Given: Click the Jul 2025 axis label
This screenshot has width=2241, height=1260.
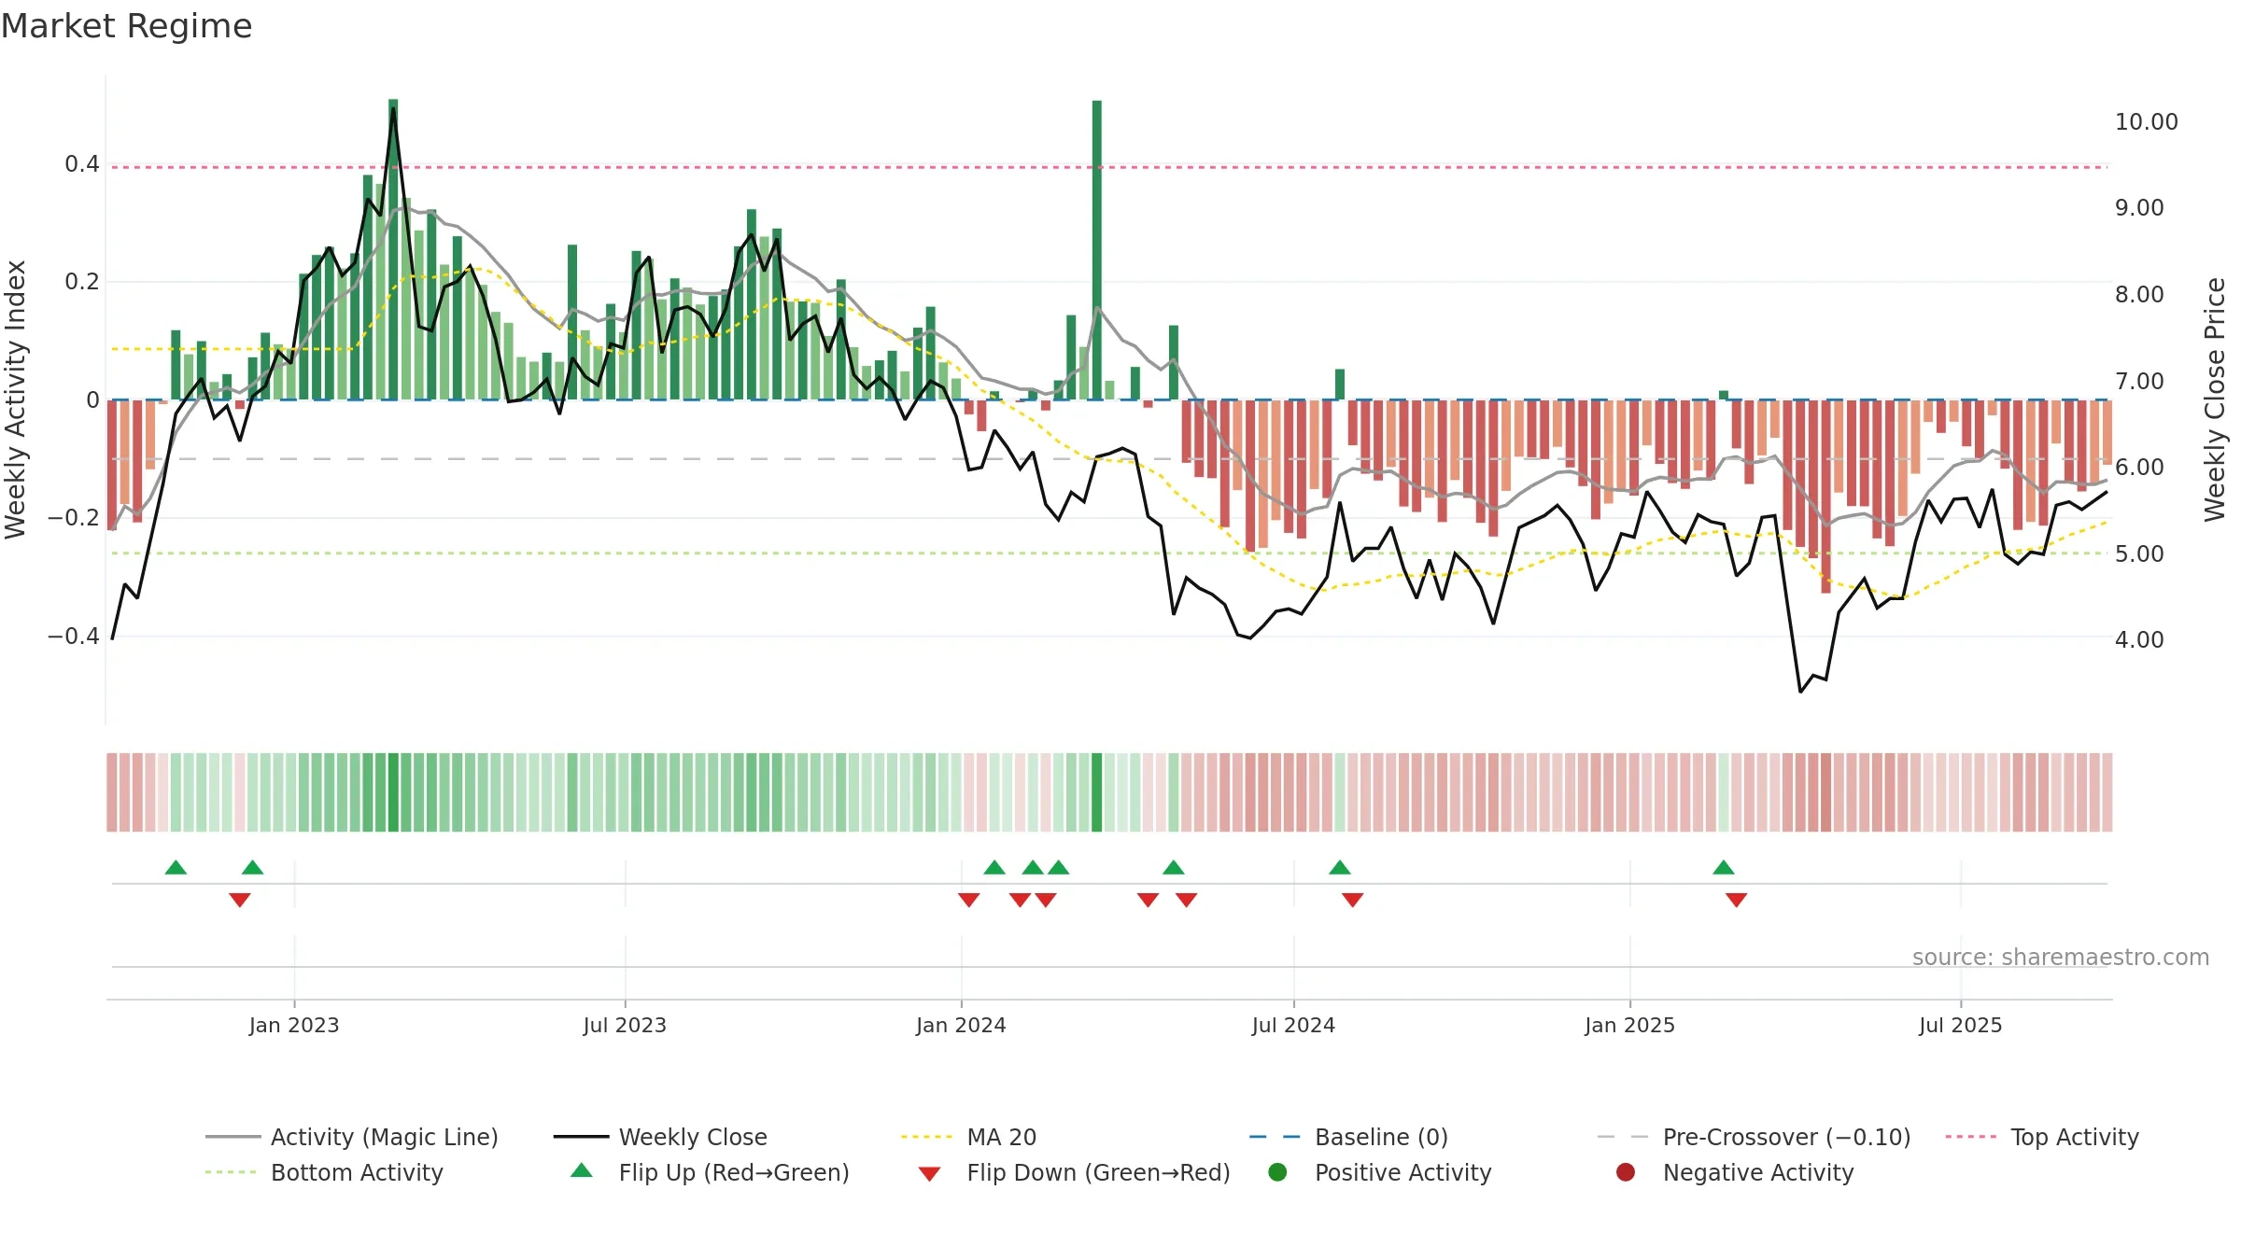Looking at the screenshot, I should [x=1961, y=1026].
